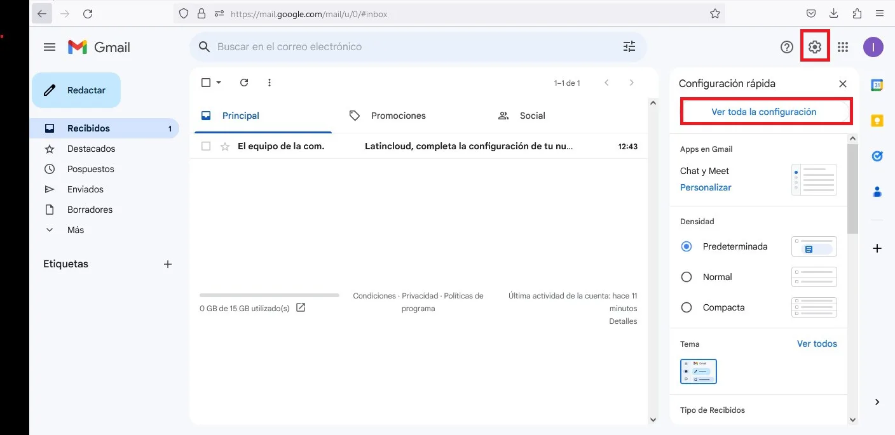895x435 pixels.
Task: Open the select-all checkbox dropdown arrow
Action: tap(219, 83)
